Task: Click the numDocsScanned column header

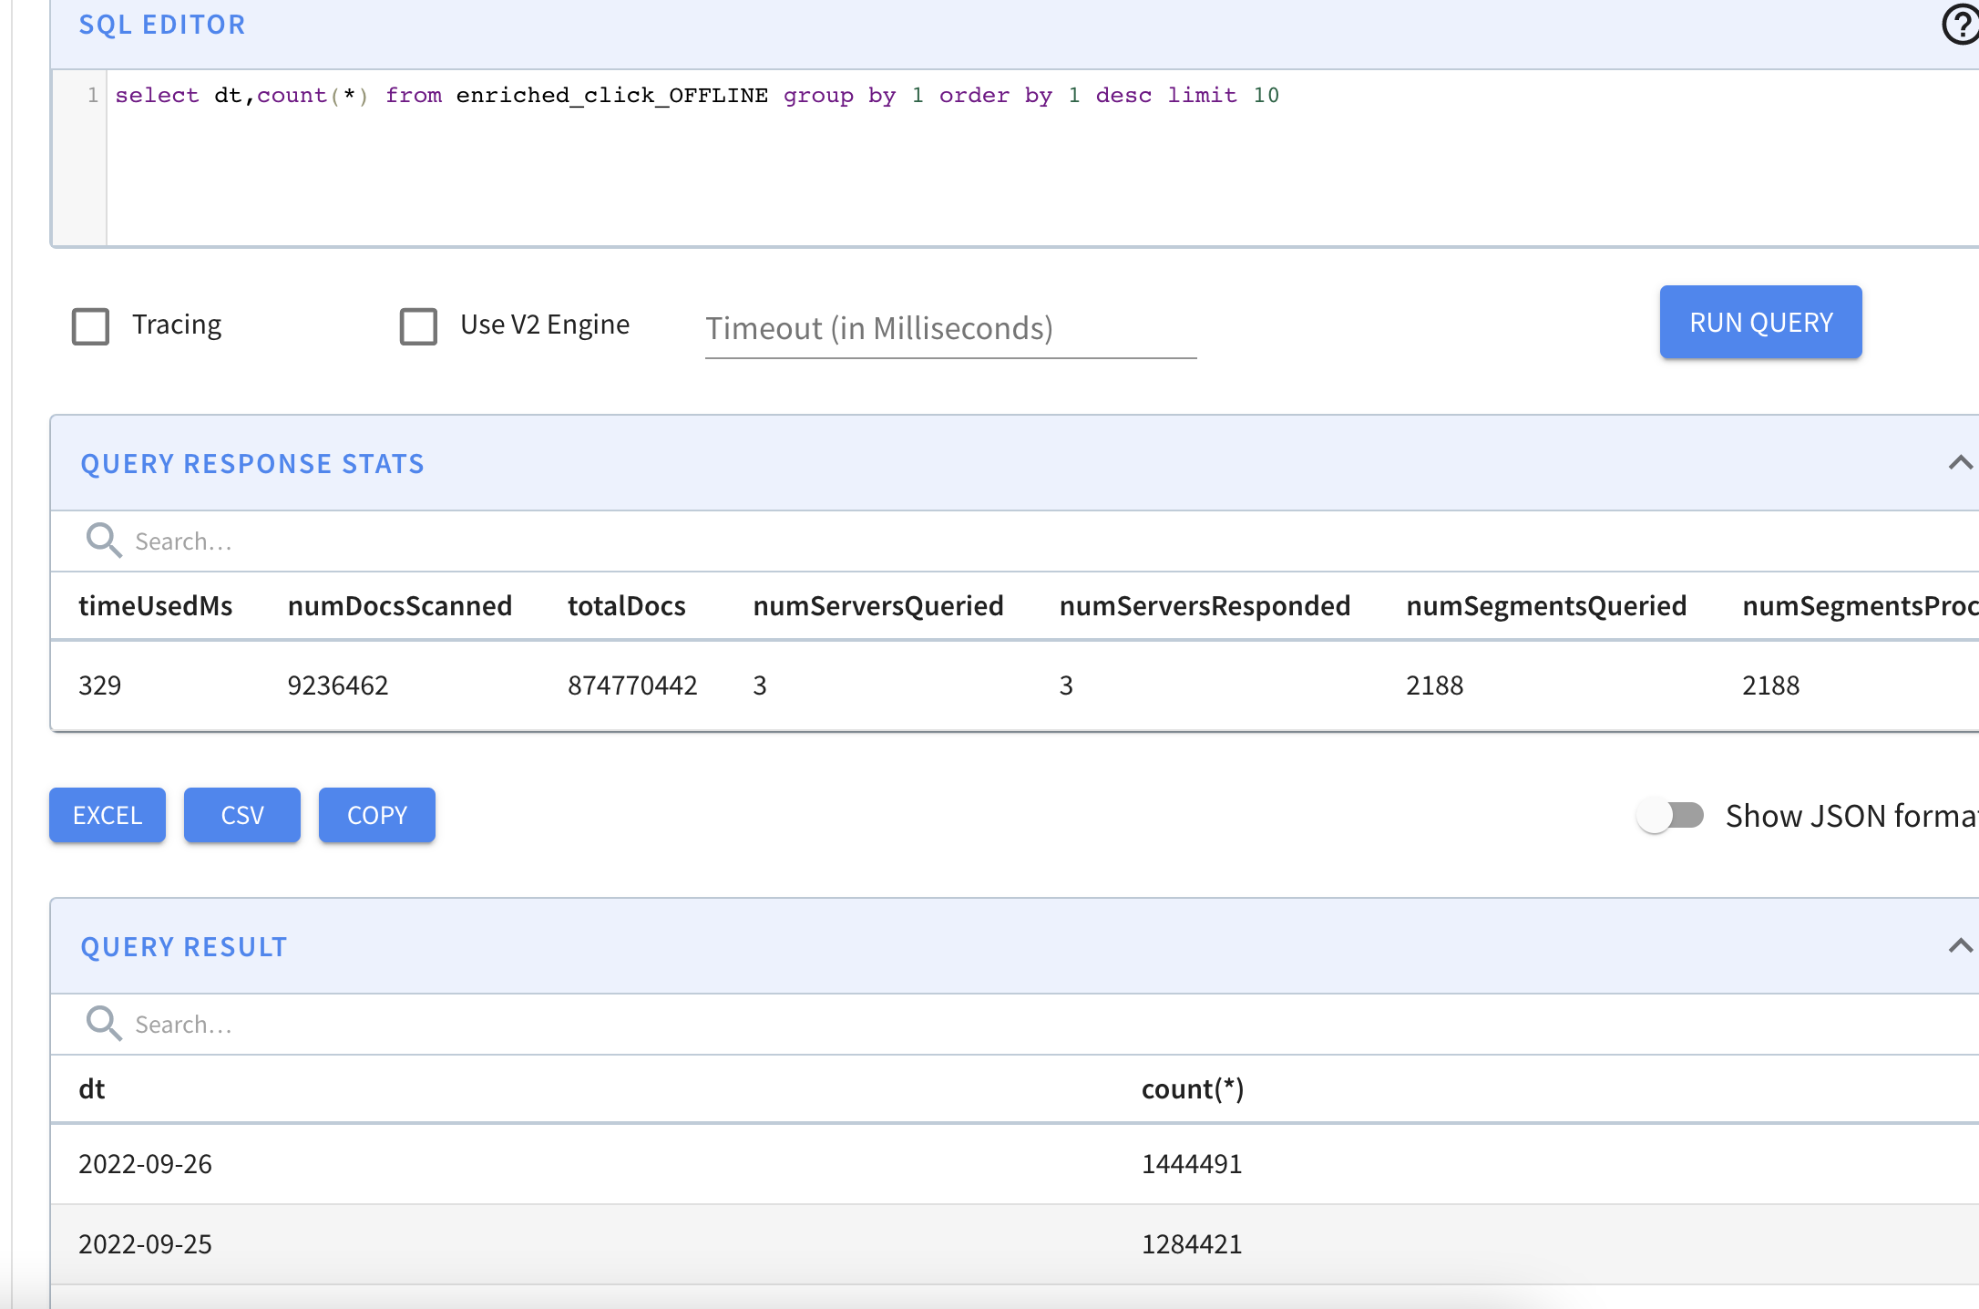Action: point(400,606)
